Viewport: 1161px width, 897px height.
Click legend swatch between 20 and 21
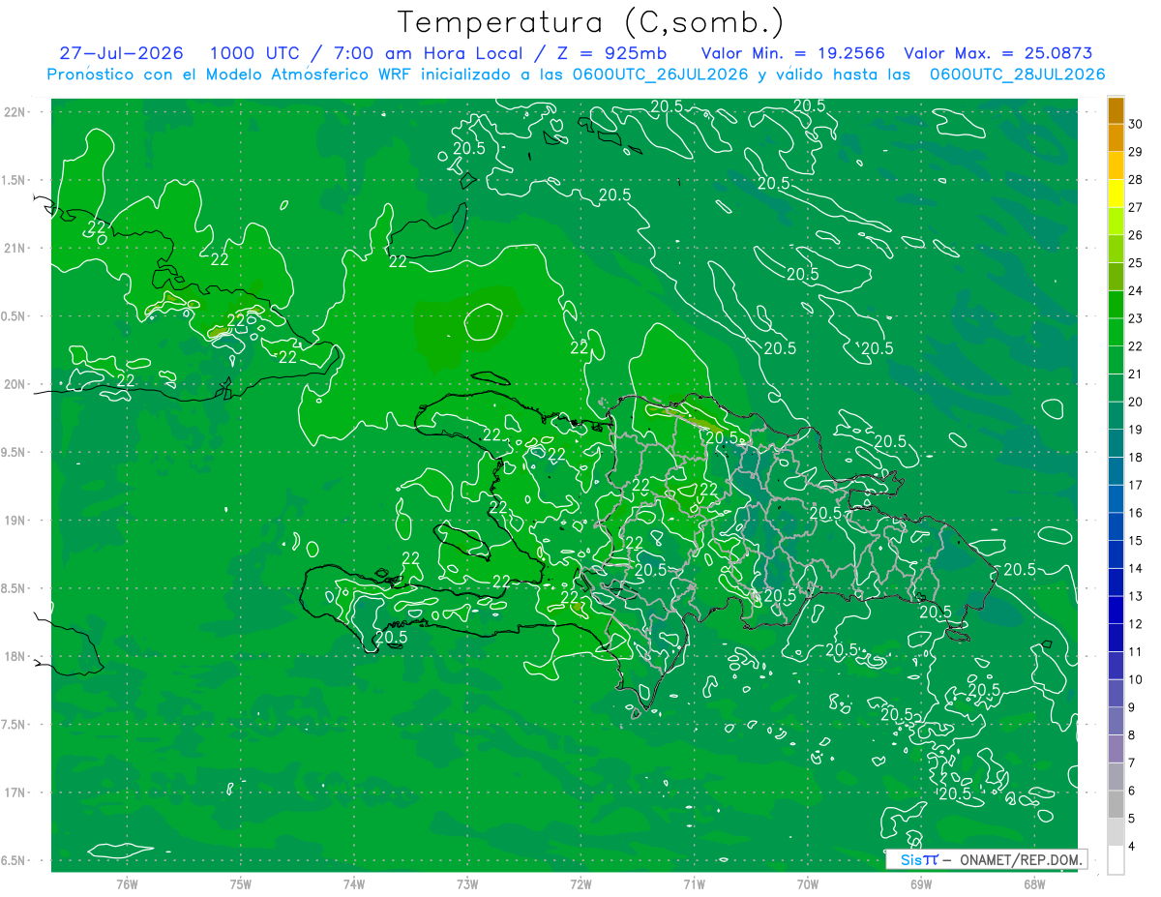point(1116,389)
